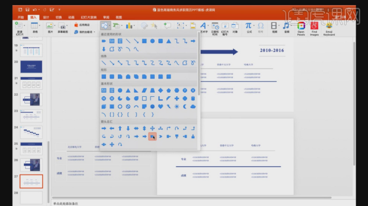Image resolution: width=368 pixels, height=206 pixels.
Task: Choose the cloud shape
Action: tap(193, 107)
